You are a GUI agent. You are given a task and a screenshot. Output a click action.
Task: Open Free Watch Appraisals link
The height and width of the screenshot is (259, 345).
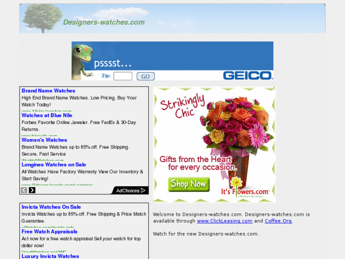coord(49,231)
